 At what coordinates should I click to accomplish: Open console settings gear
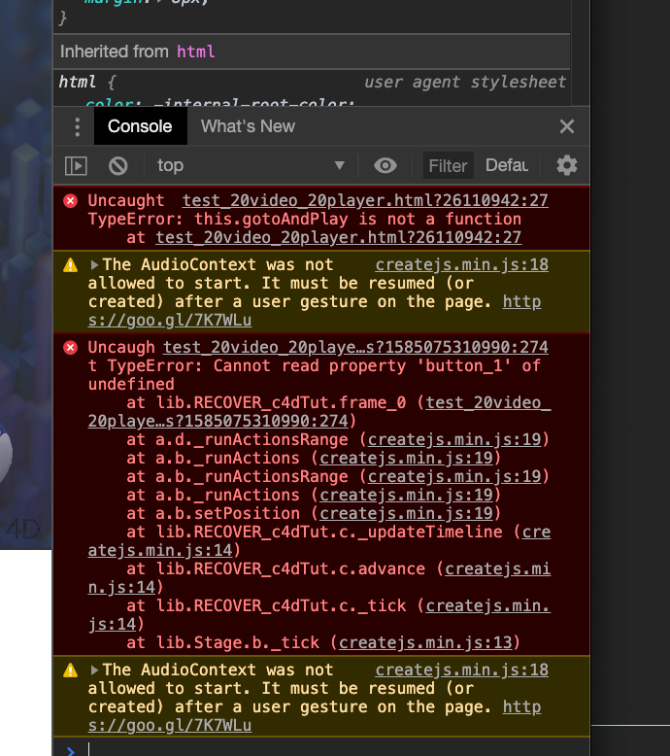pos(566,165)
